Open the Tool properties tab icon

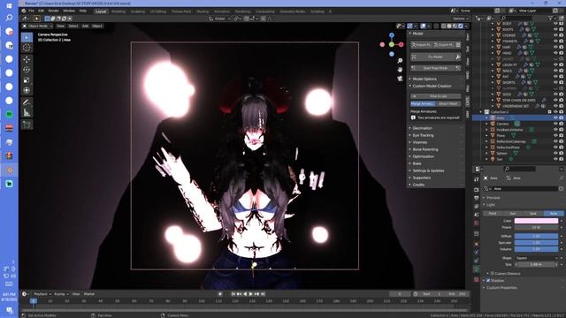point(477,179)
